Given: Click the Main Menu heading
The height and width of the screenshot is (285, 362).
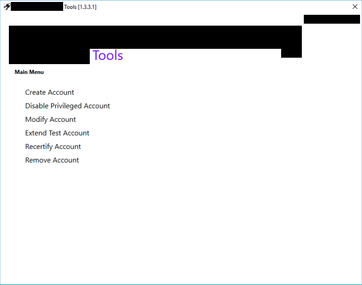Looking at the screenshot, I should tap(29, 72).
